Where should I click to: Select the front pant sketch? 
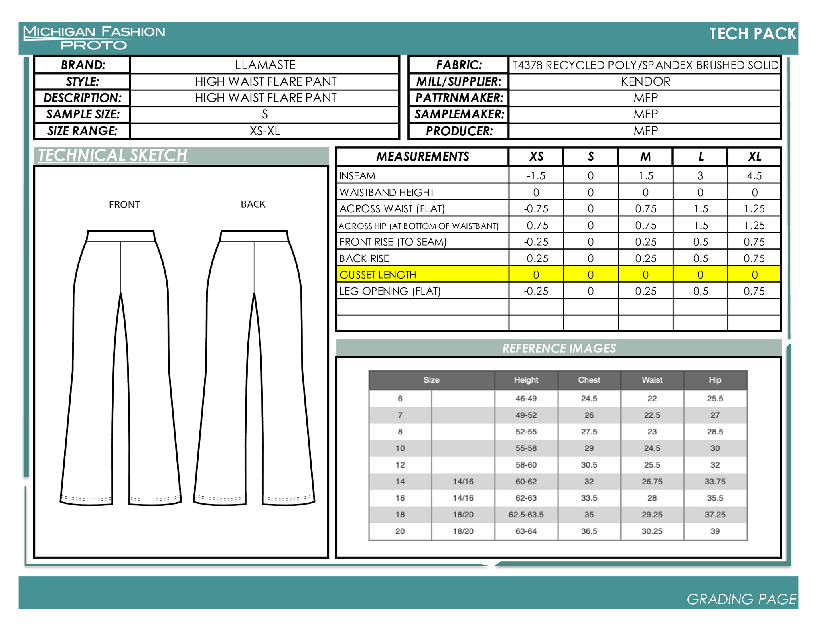[121, 368]
